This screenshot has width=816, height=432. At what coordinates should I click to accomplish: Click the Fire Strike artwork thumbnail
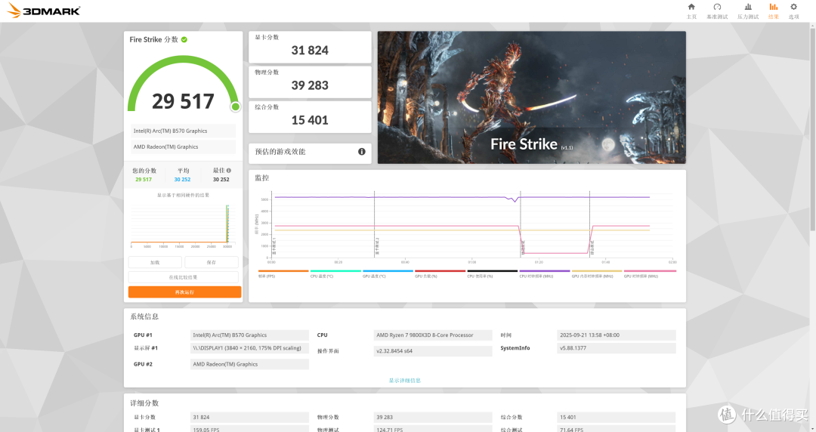[531, 97]
